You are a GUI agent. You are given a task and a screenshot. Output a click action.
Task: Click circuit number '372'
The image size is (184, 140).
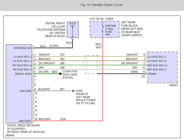click(62, 55)
